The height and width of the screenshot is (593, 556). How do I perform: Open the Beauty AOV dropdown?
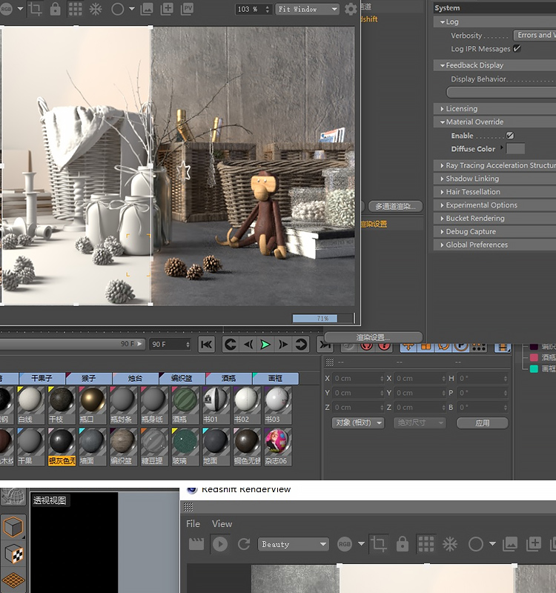[294, 544]
